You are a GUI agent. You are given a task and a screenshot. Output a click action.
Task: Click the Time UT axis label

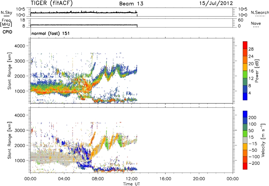click(x=131, y=184)
